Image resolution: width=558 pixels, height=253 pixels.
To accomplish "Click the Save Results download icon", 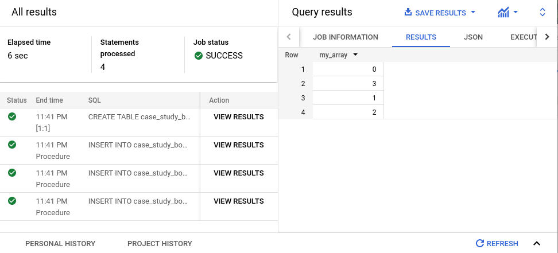I will (408, 13).
